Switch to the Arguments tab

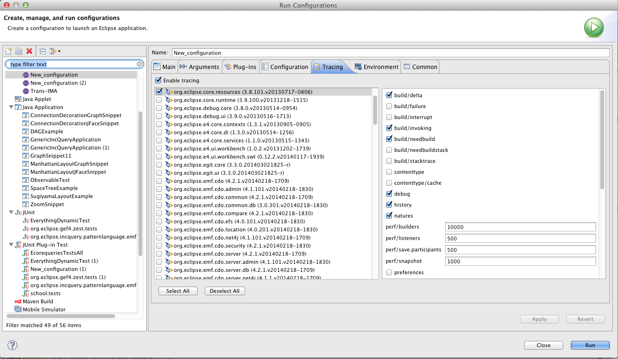pyautogui.click(x=200, y=67)
